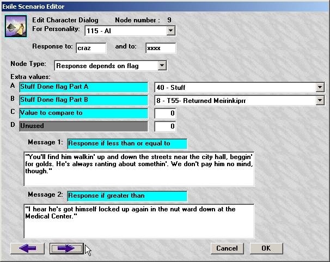Click the scenario editor icon at top left

coord(13,27)
